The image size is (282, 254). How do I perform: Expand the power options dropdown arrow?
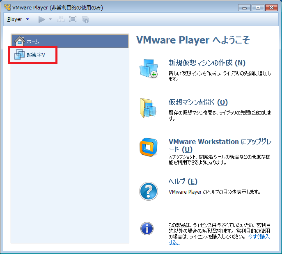[50, 19]
